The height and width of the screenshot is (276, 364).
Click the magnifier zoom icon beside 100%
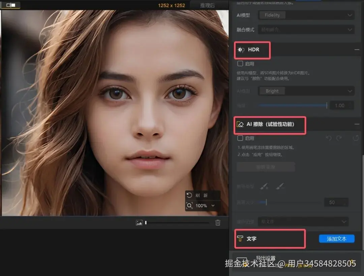[x=189, y=206]
